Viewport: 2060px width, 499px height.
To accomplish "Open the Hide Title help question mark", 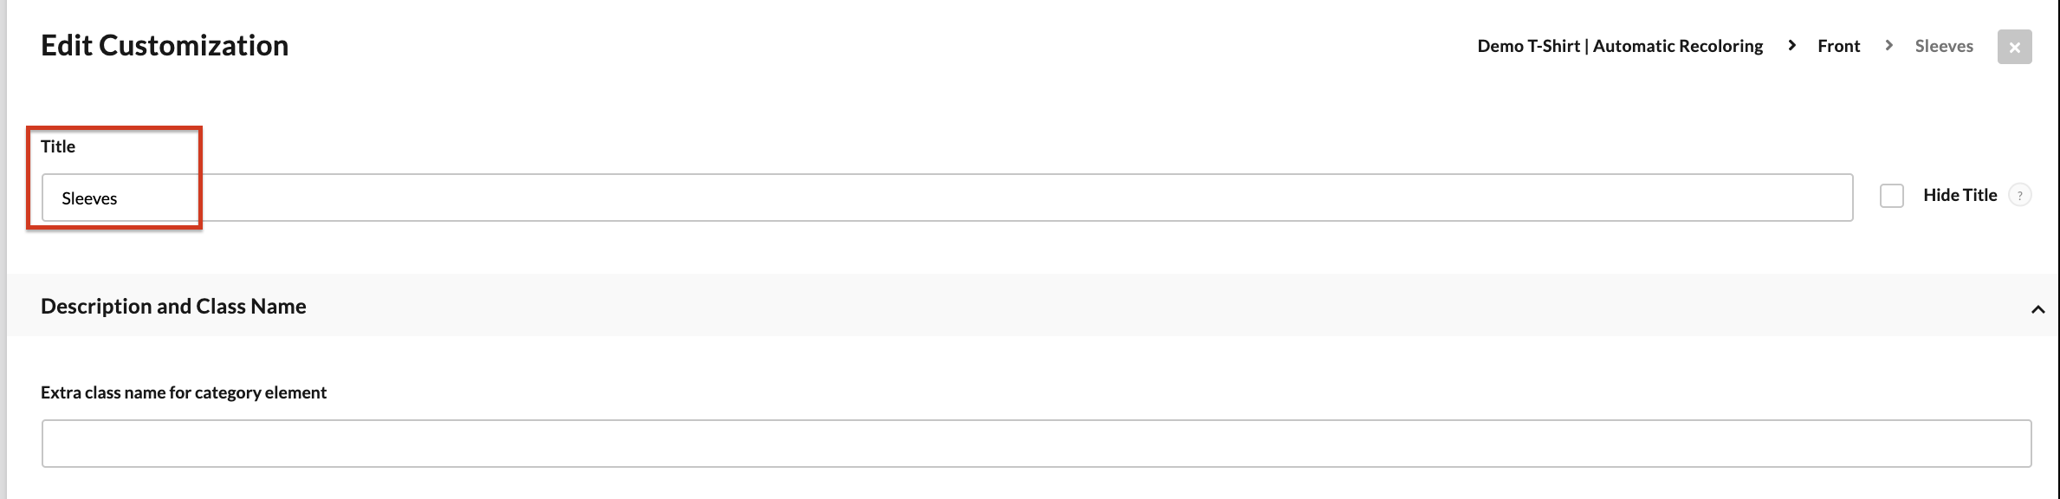I will click(x=2019, y=196).
